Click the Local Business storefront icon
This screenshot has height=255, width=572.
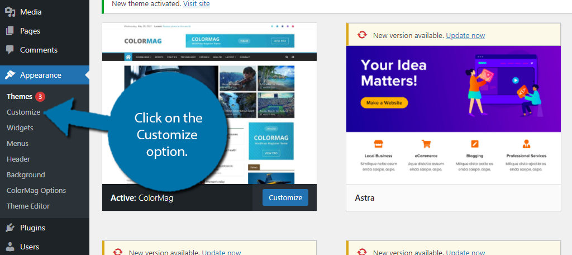pos(378,144)
